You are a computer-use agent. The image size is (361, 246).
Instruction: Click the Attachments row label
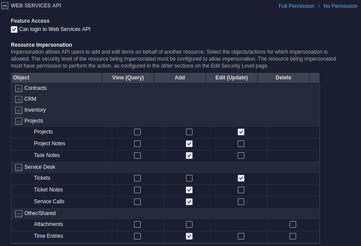click(48, 224)
